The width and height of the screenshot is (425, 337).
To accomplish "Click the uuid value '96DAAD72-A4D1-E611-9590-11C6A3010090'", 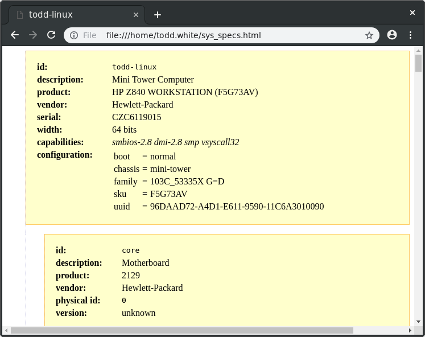I will pos(237,206).
